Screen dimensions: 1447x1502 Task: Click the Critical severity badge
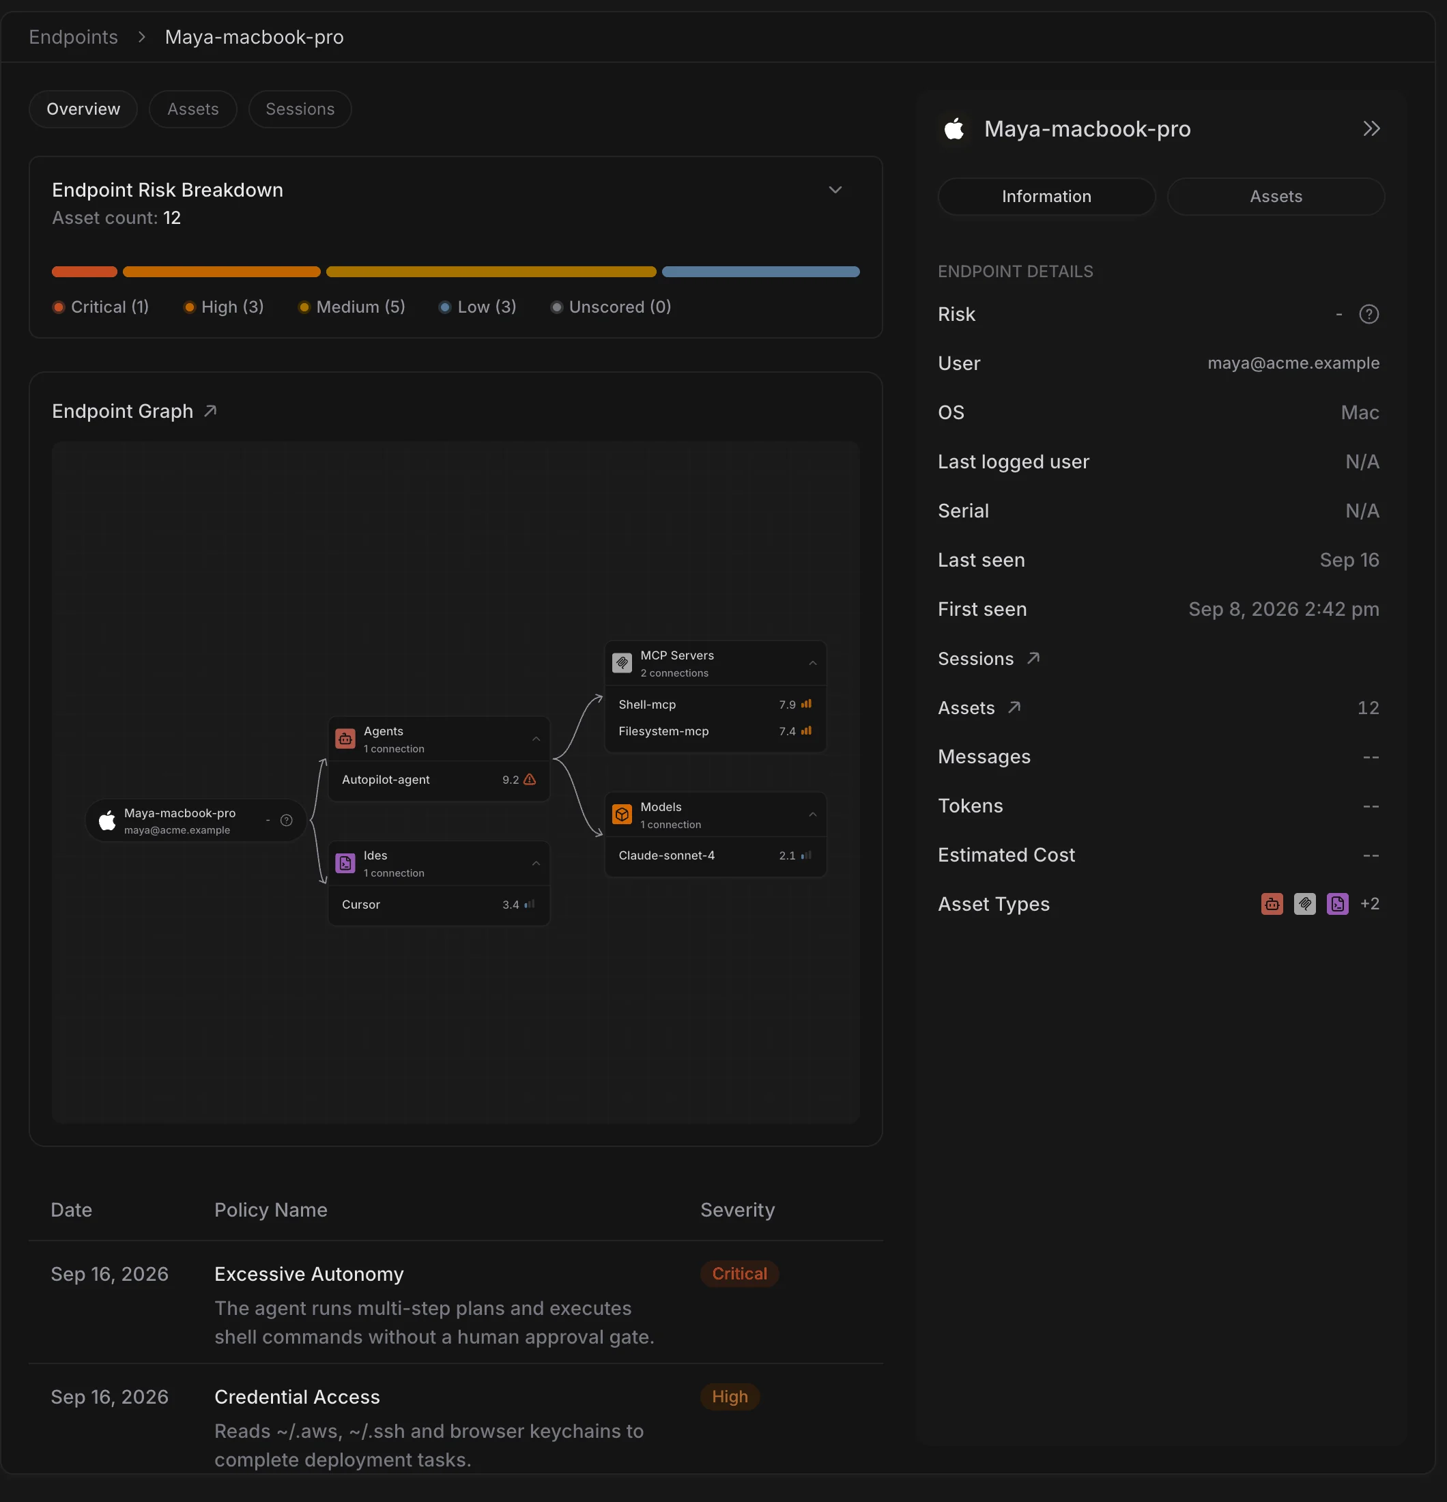point(739,1274)
